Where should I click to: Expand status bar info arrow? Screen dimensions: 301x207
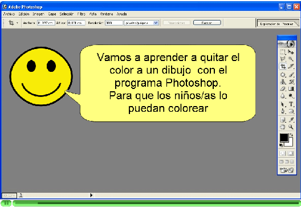pyautogui.click(x=91, y=195)
